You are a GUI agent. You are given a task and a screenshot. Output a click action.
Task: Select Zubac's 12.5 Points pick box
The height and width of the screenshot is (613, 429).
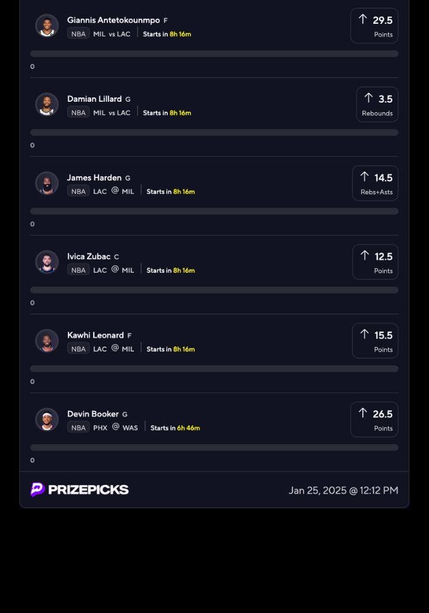pyautogui.click(x=375, y=262)
